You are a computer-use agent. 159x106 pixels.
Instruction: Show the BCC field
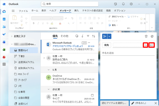pos(152,45)
